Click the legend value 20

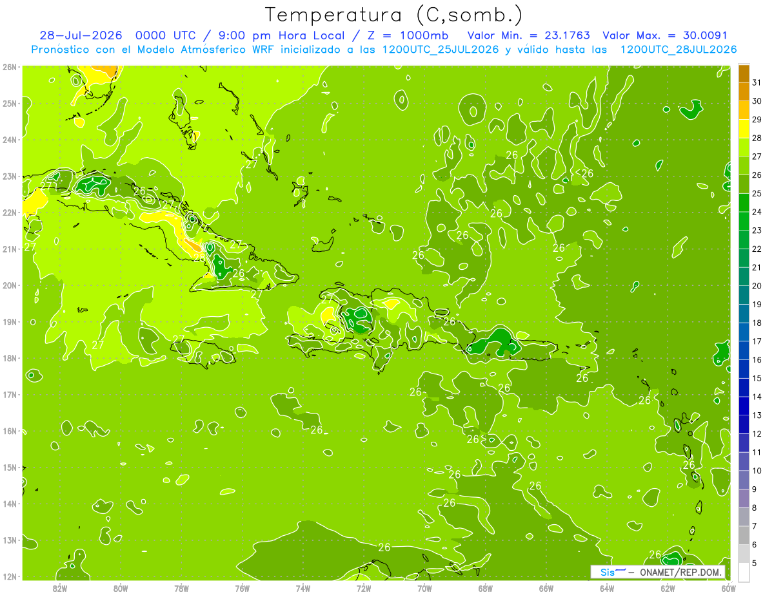[757, 286]
